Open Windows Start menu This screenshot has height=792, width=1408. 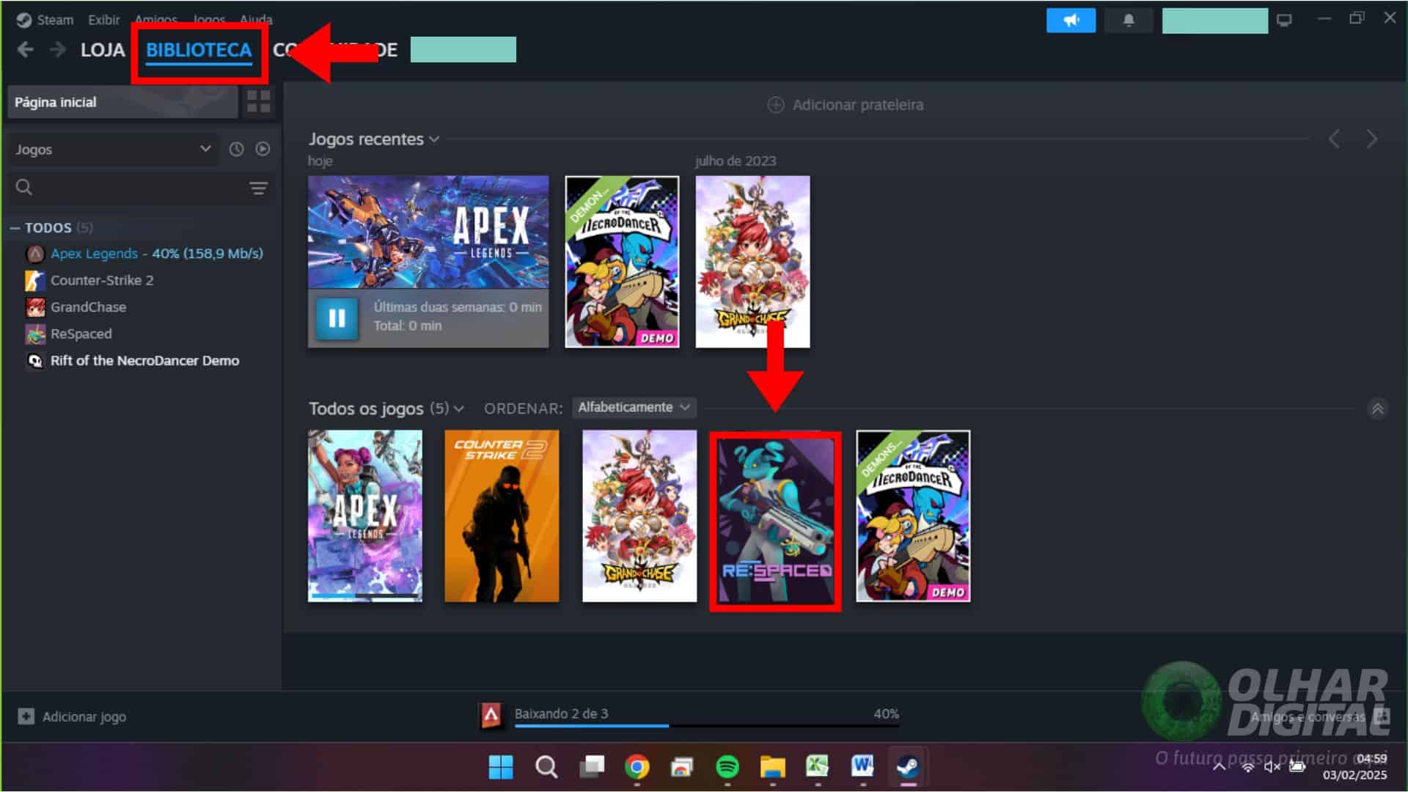[501, 767]
